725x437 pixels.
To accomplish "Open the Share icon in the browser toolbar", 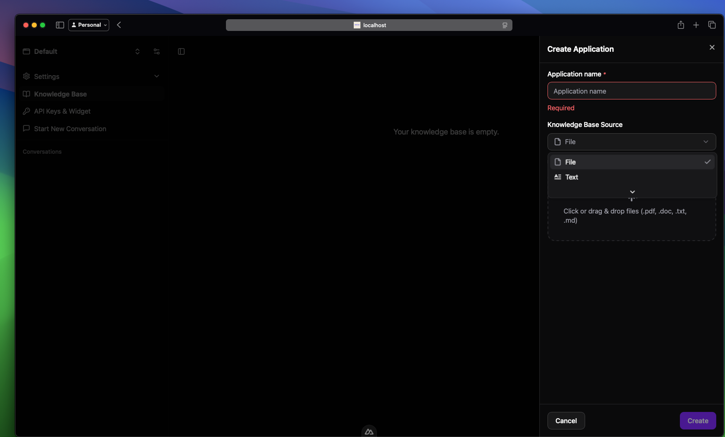I will pos(680,25).
